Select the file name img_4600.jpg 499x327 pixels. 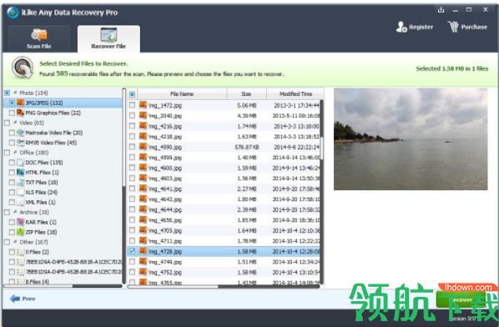click(x=165, y=168)
